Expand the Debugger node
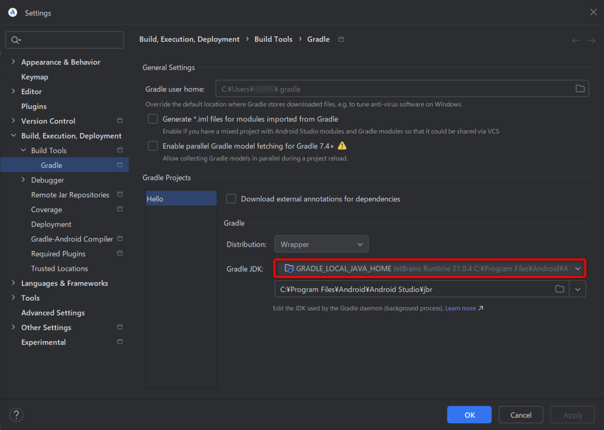This screenshot has height=430, width=604. tap(23, 180)
